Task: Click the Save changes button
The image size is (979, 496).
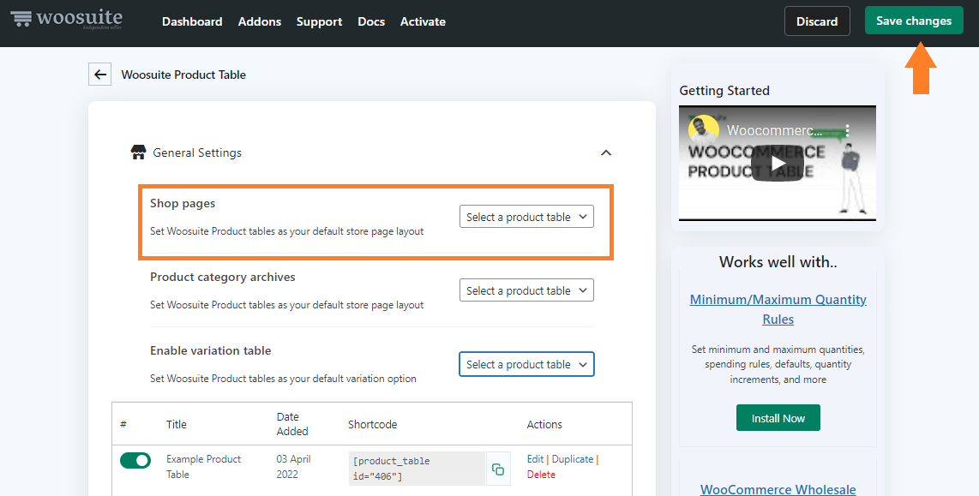Action: (x=914, y=21)
